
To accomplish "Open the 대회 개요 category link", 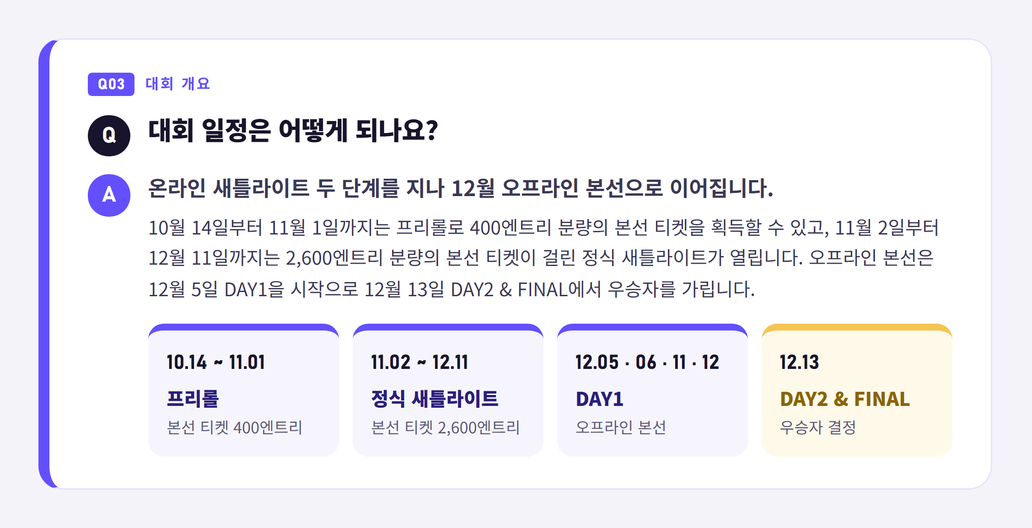I will [x=178, y=84].
